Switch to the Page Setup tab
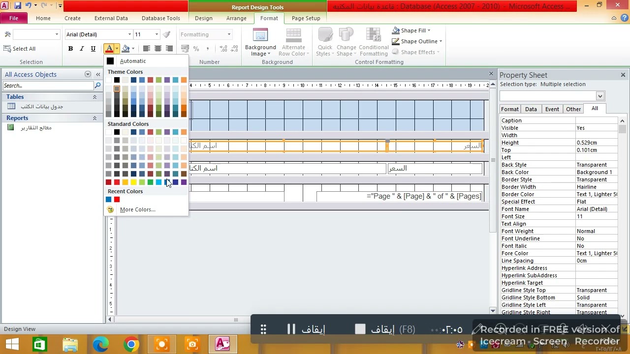Screen dimensions: 630x354 tap(306, 18)
